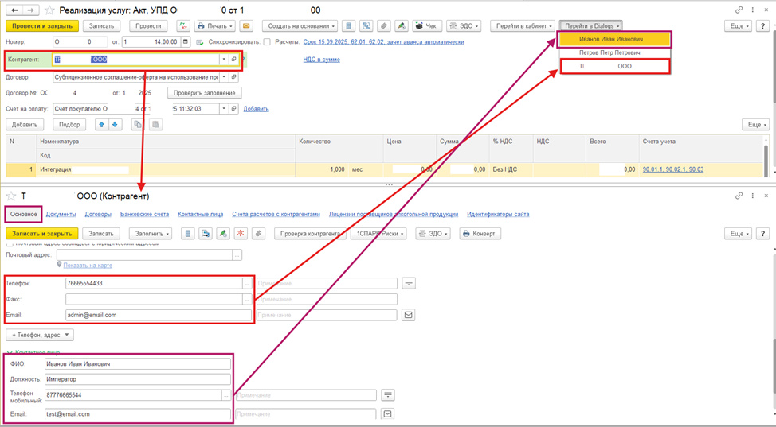Screen dimensions: 776x427
Task: Click the favorites star next to Реализация услуг
Action: coord(50,10)
